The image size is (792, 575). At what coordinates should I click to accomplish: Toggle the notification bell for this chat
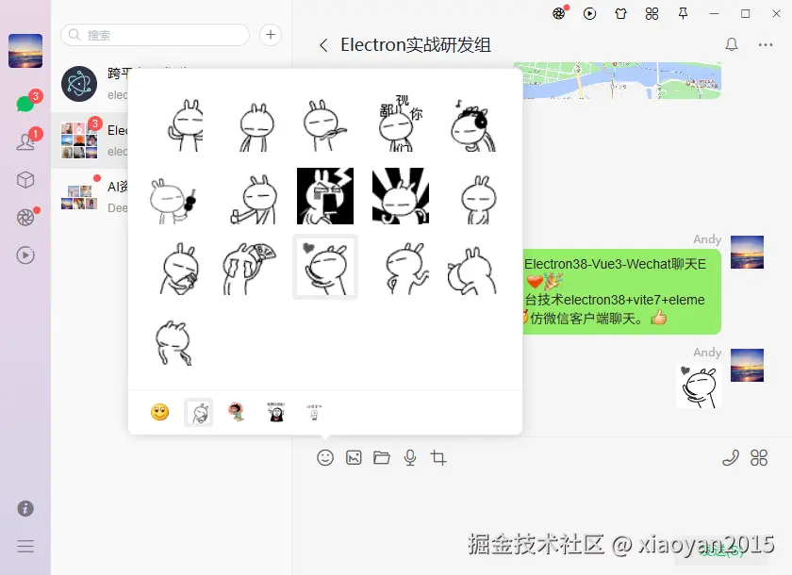(732, 44)
